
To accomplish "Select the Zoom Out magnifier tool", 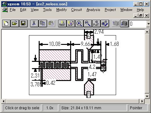I will [88, 24].
